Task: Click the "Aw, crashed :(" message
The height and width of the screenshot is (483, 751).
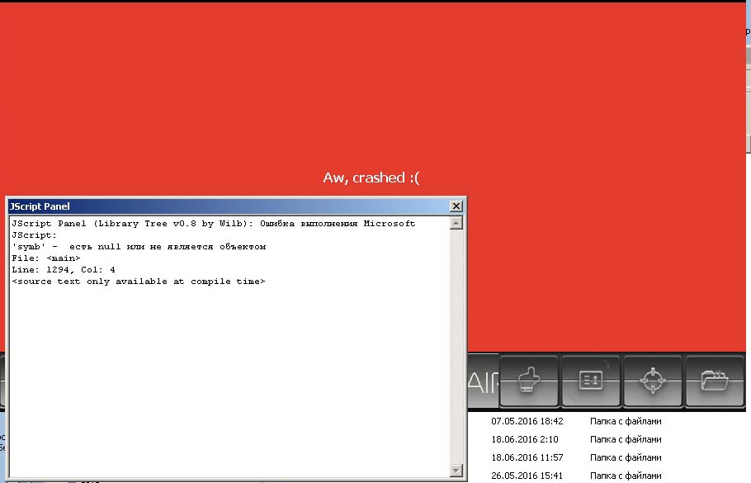Action: pyautogui.click(x=371, y=178)
